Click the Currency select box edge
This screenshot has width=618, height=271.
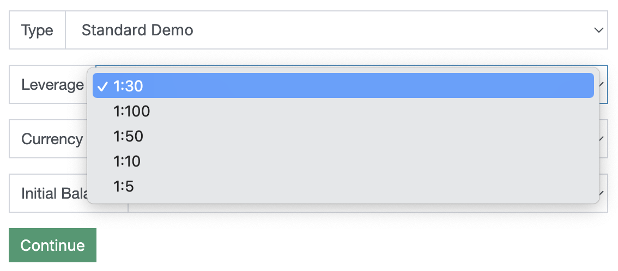pyautogui.click(x=604, y=147)
